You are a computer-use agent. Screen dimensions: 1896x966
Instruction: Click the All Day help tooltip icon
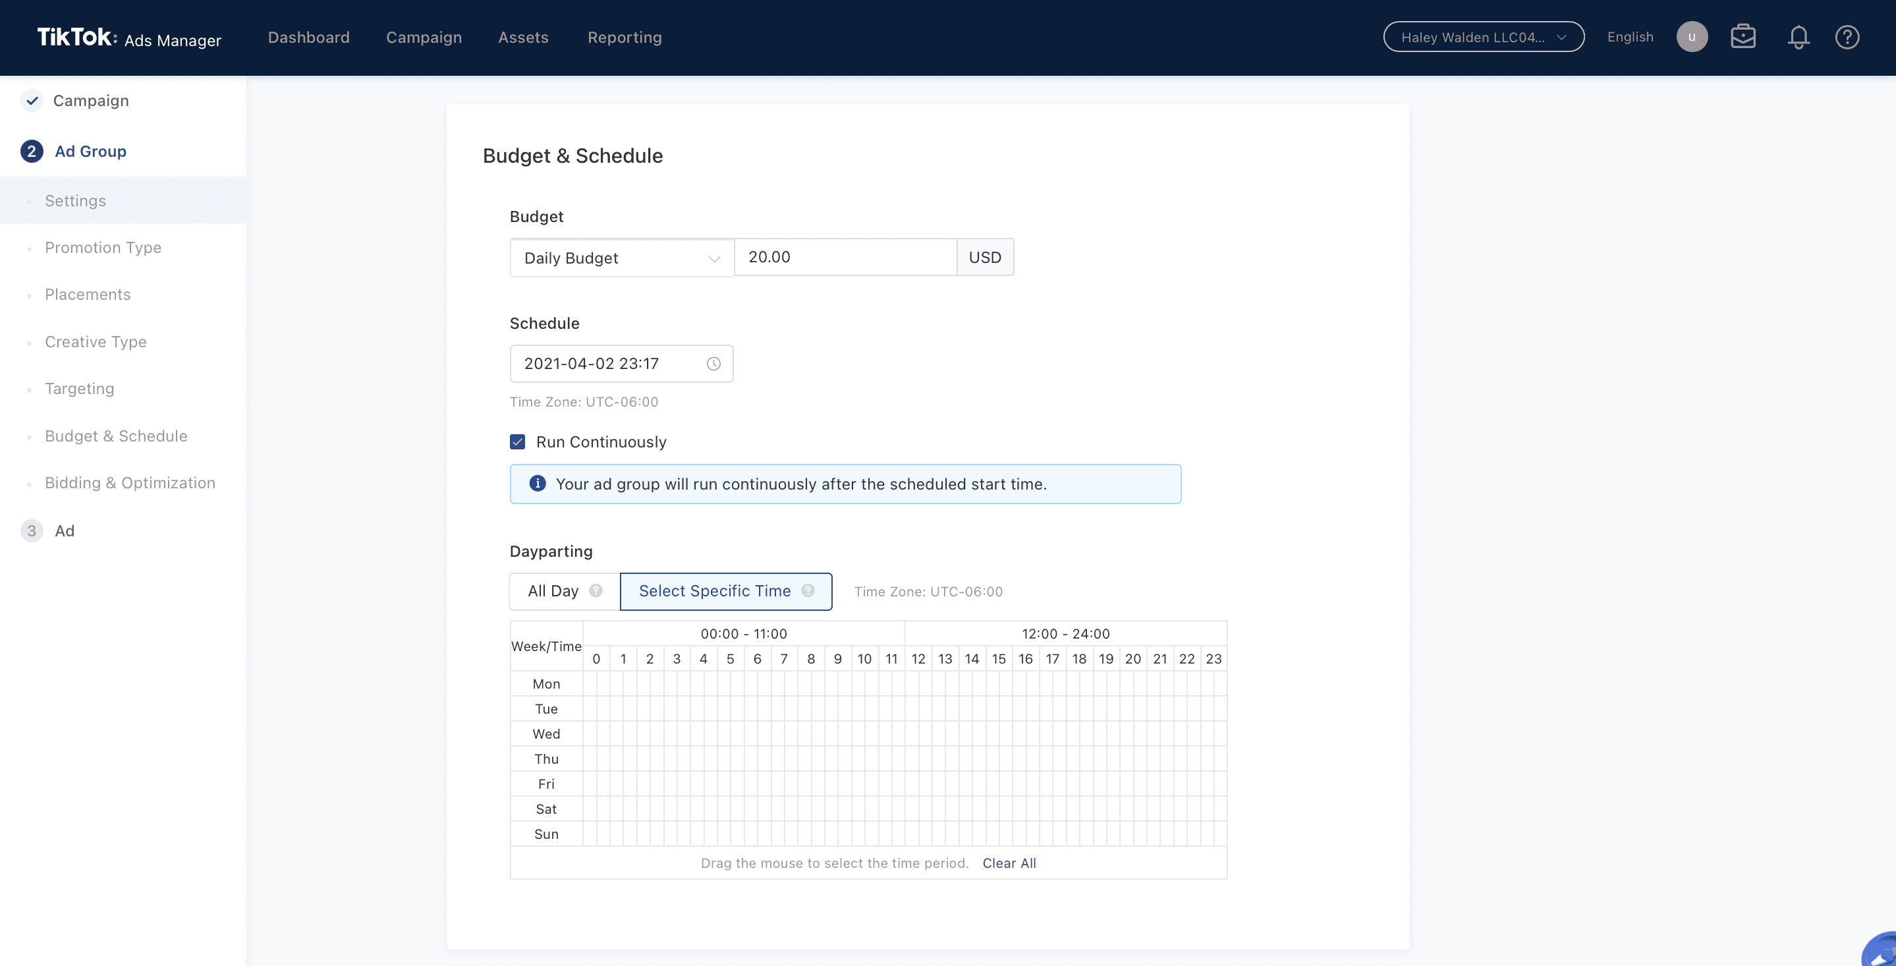pos(596,590)
